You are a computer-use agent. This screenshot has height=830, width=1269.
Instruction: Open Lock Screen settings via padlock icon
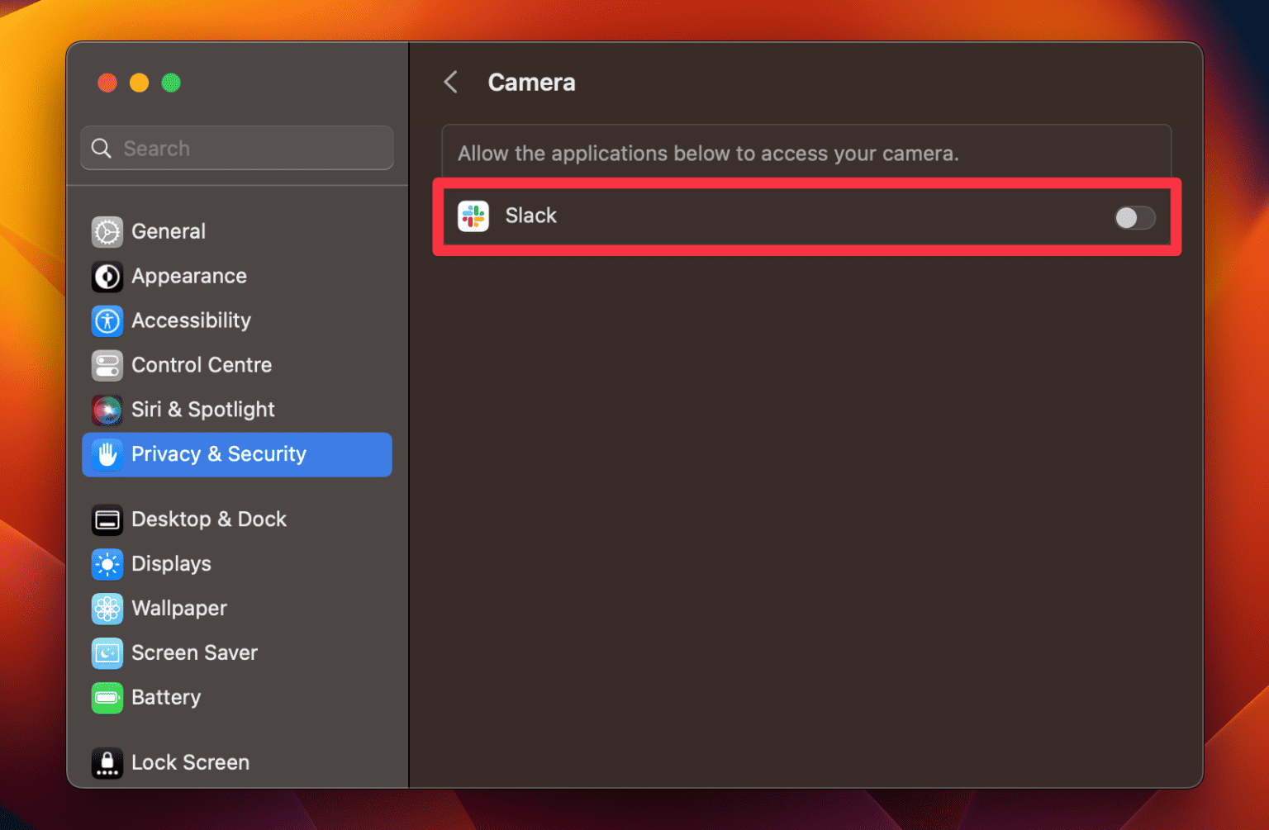click(107, 762)
